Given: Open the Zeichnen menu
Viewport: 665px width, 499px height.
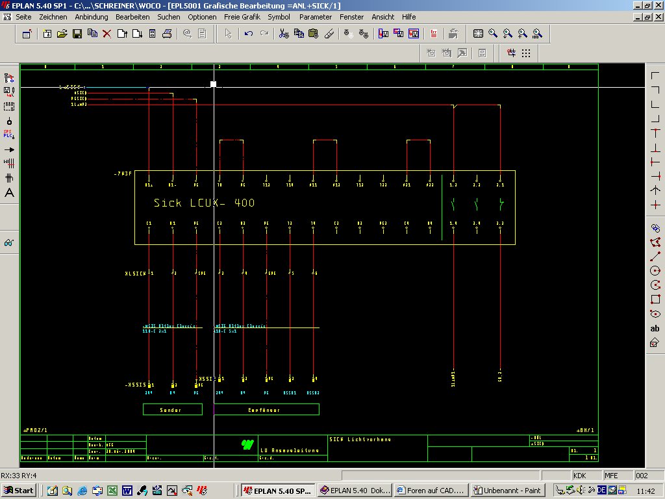Looking at the screenshot, I should point(53,17).
